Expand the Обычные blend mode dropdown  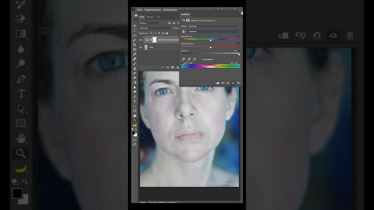155,28
